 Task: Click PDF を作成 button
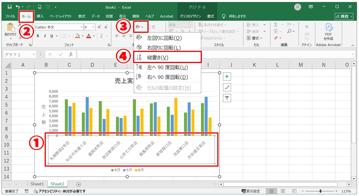point(328,31)
